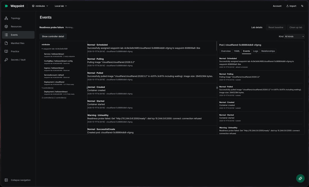Click the Clean up lab button
This screenshot has height=187, width=309.
coord(296,27)
